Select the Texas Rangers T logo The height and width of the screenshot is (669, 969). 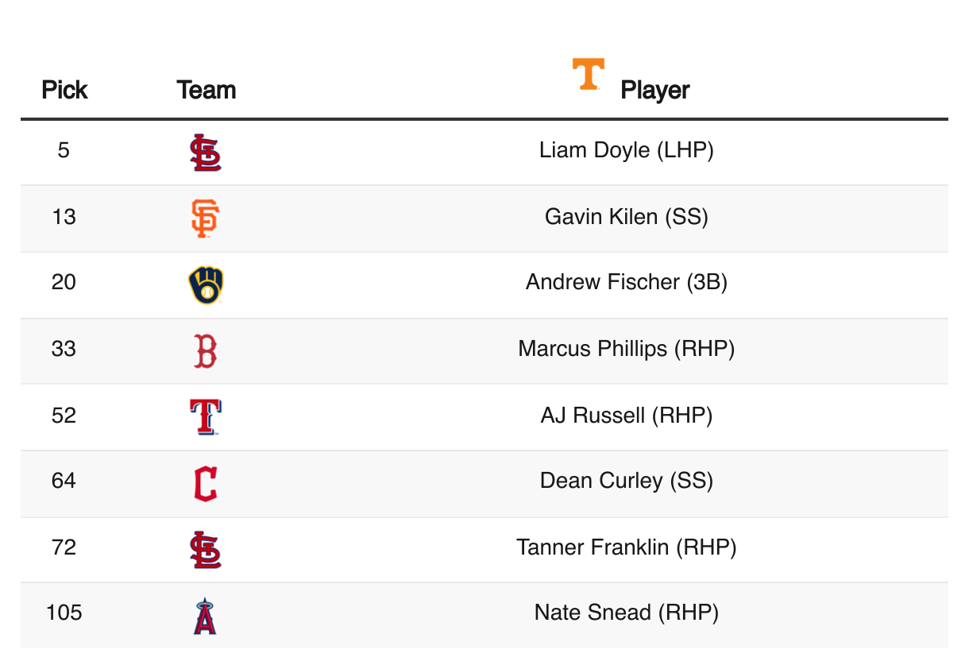tap(206, 417)
